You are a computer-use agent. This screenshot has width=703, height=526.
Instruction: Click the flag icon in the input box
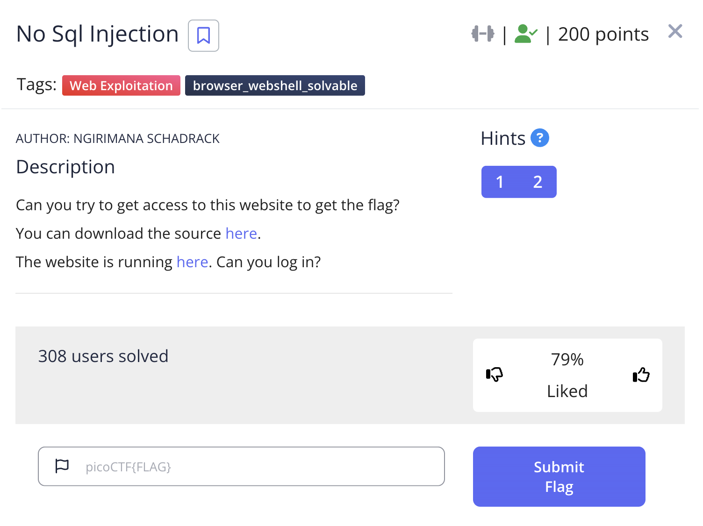(62, 466)
